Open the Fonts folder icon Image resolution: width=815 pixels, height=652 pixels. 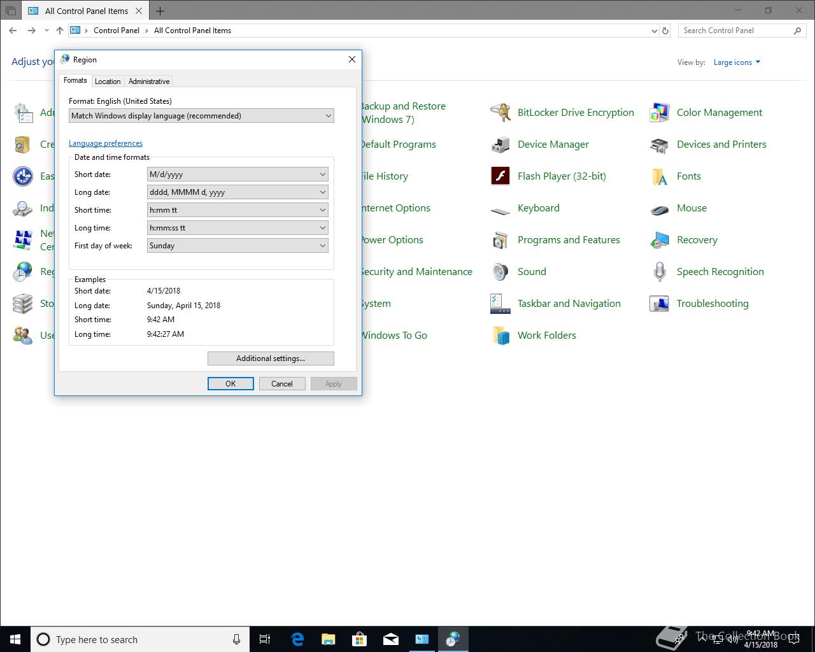[x=660, y=176]
